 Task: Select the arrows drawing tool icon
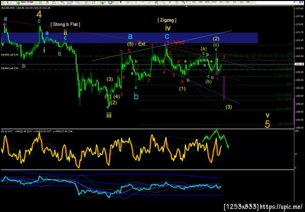184,3
